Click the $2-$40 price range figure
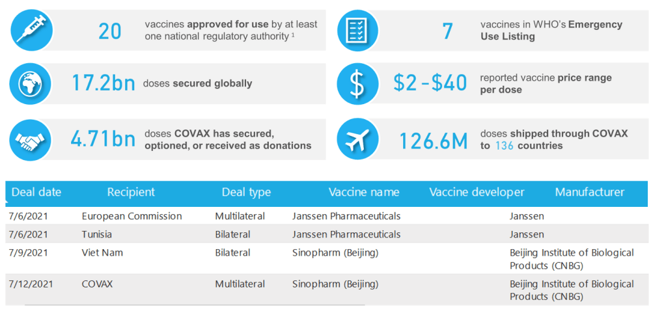The image size is (666, 311). [x=430, y=83]
